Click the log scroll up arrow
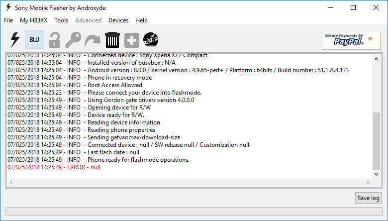 tap(377, 59)
